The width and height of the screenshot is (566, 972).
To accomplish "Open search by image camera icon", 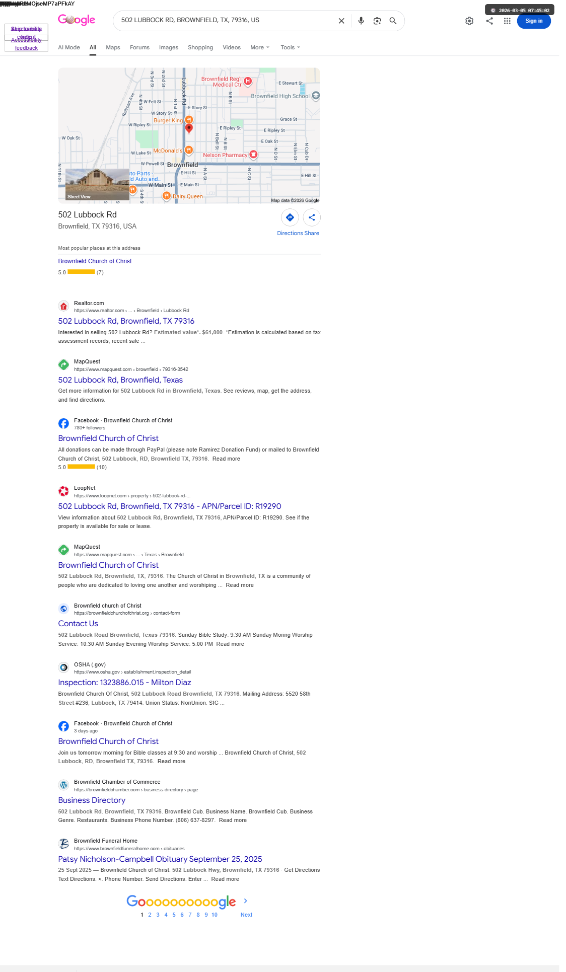I will (x=377, y=21).
